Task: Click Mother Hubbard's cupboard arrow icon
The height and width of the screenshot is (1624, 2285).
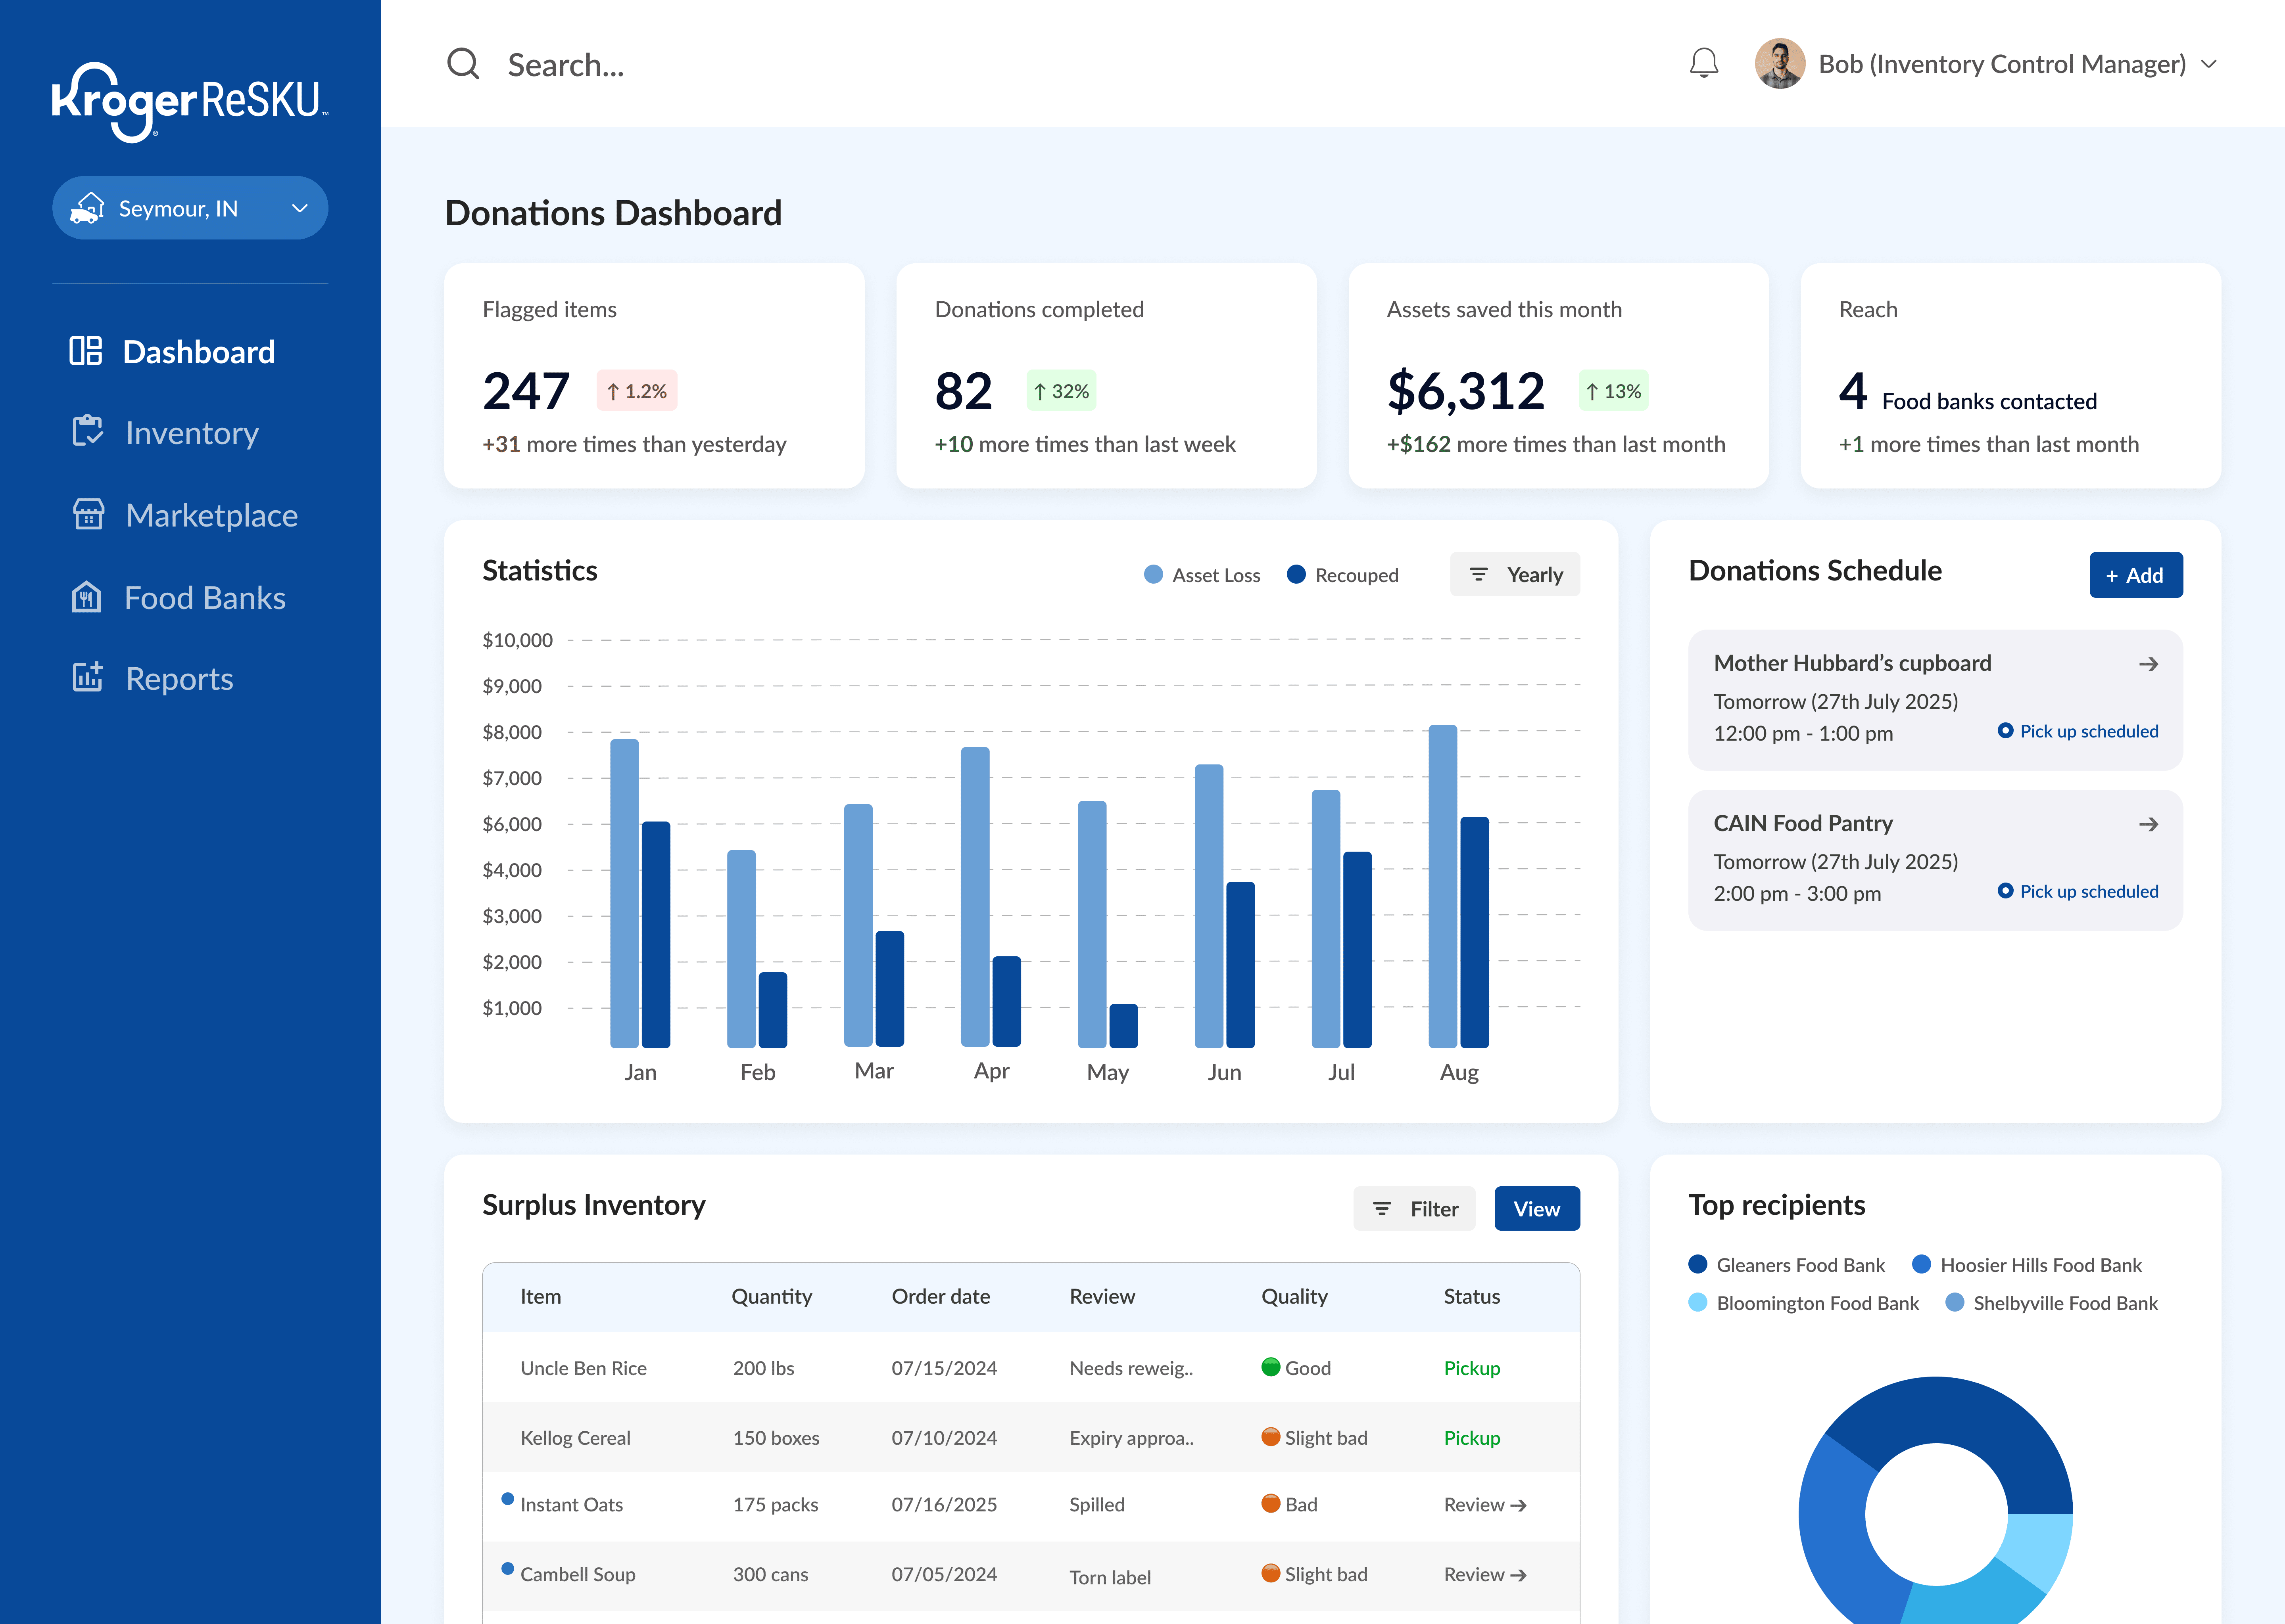Action: [x=2148, y=664]
